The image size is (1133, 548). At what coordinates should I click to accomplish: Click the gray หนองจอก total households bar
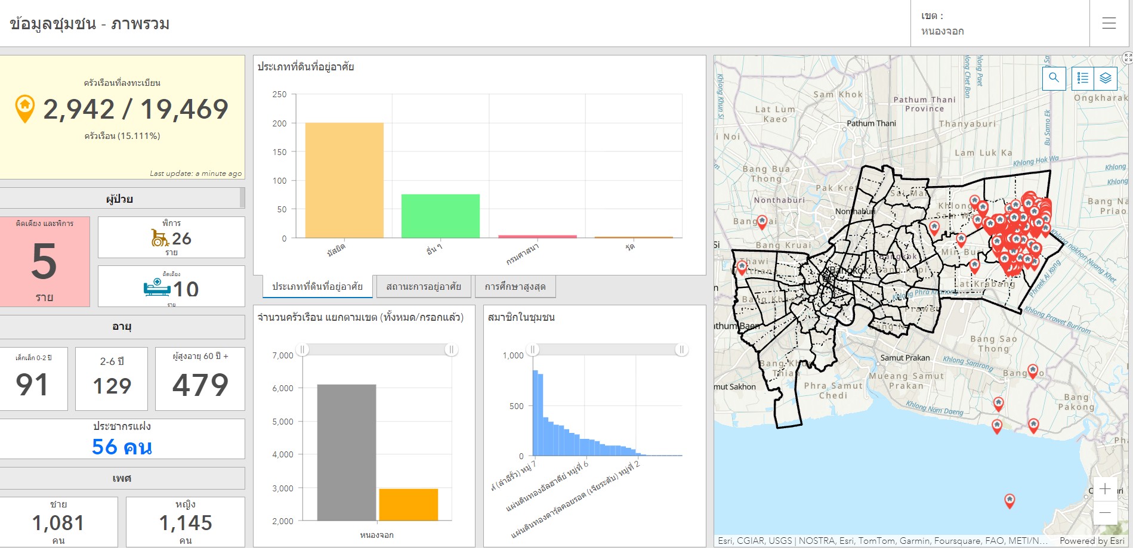[346, 452]
